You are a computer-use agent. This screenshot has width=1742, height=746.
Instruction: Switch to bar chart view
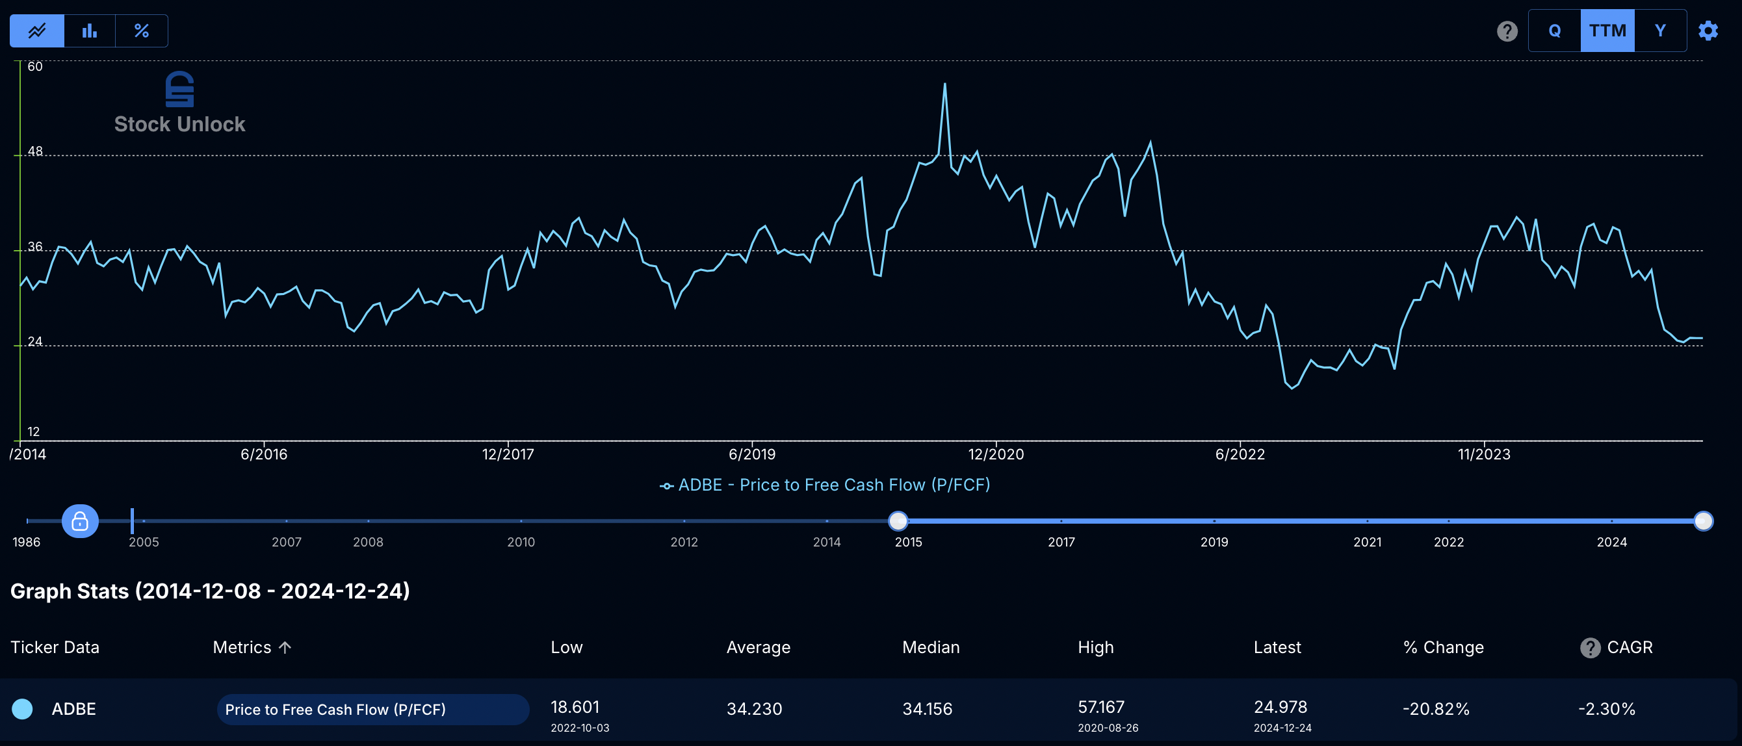89,31
